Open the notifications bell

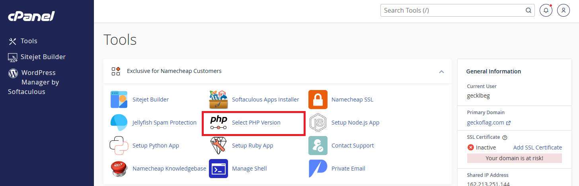click(546, 10)
